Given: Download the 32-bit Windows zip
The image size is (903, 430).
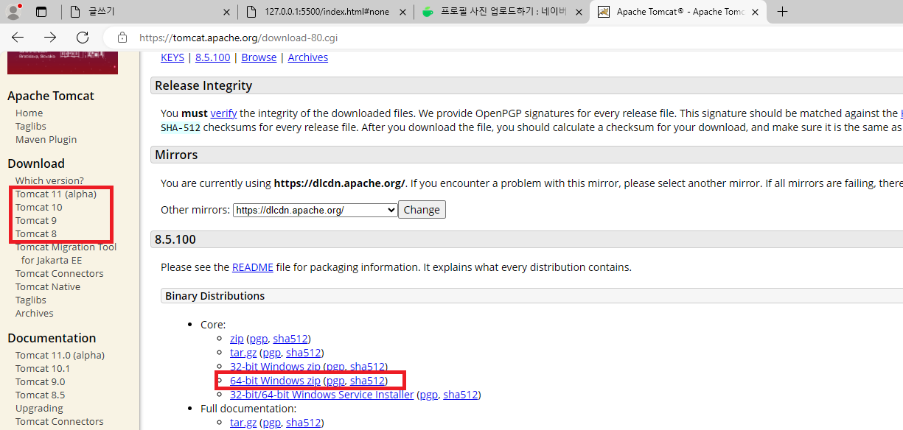Looking at the screenshot, I should [275, 367].
